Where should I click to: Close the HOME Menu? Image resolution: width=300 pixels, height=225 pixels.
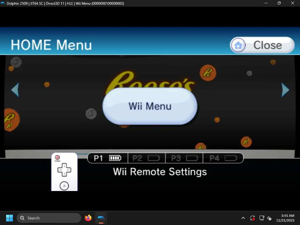pos(262,45)
